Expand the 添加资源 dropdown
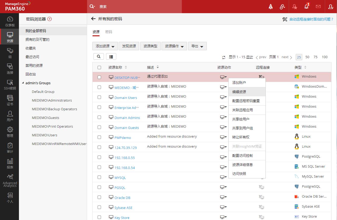Image resolution: width=337 pixels, height=220 pixels. [105, 46]
